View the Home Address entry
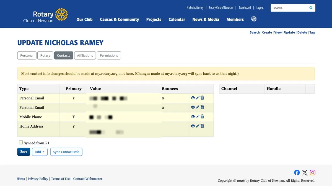Screen dimensions: 332x187 pyautogui.click(x=193, y=126)
